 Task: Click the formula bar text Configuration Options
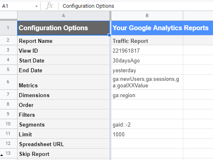coord(88,6)
